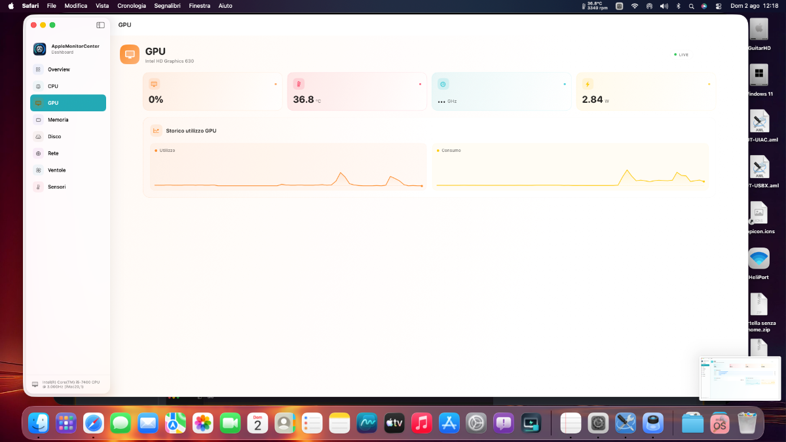This screenshot has height=442, width=786.
Task: Click the orange GPU header icon
Action: 130,54
